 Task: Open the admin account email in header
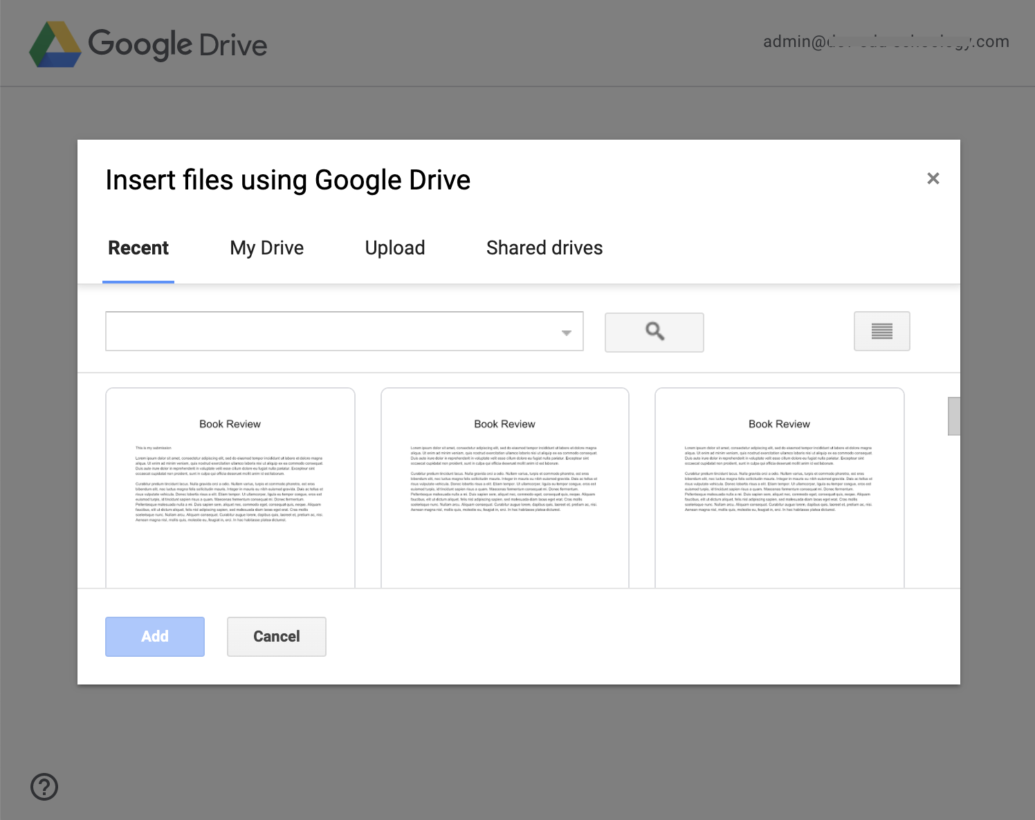pyautogui.click(x=886, y=42)
